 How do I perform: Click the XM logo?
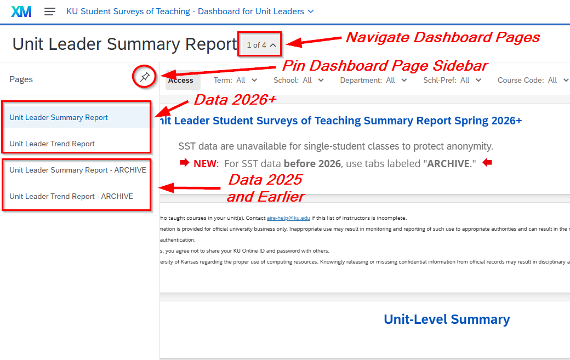tap(21, 12)
